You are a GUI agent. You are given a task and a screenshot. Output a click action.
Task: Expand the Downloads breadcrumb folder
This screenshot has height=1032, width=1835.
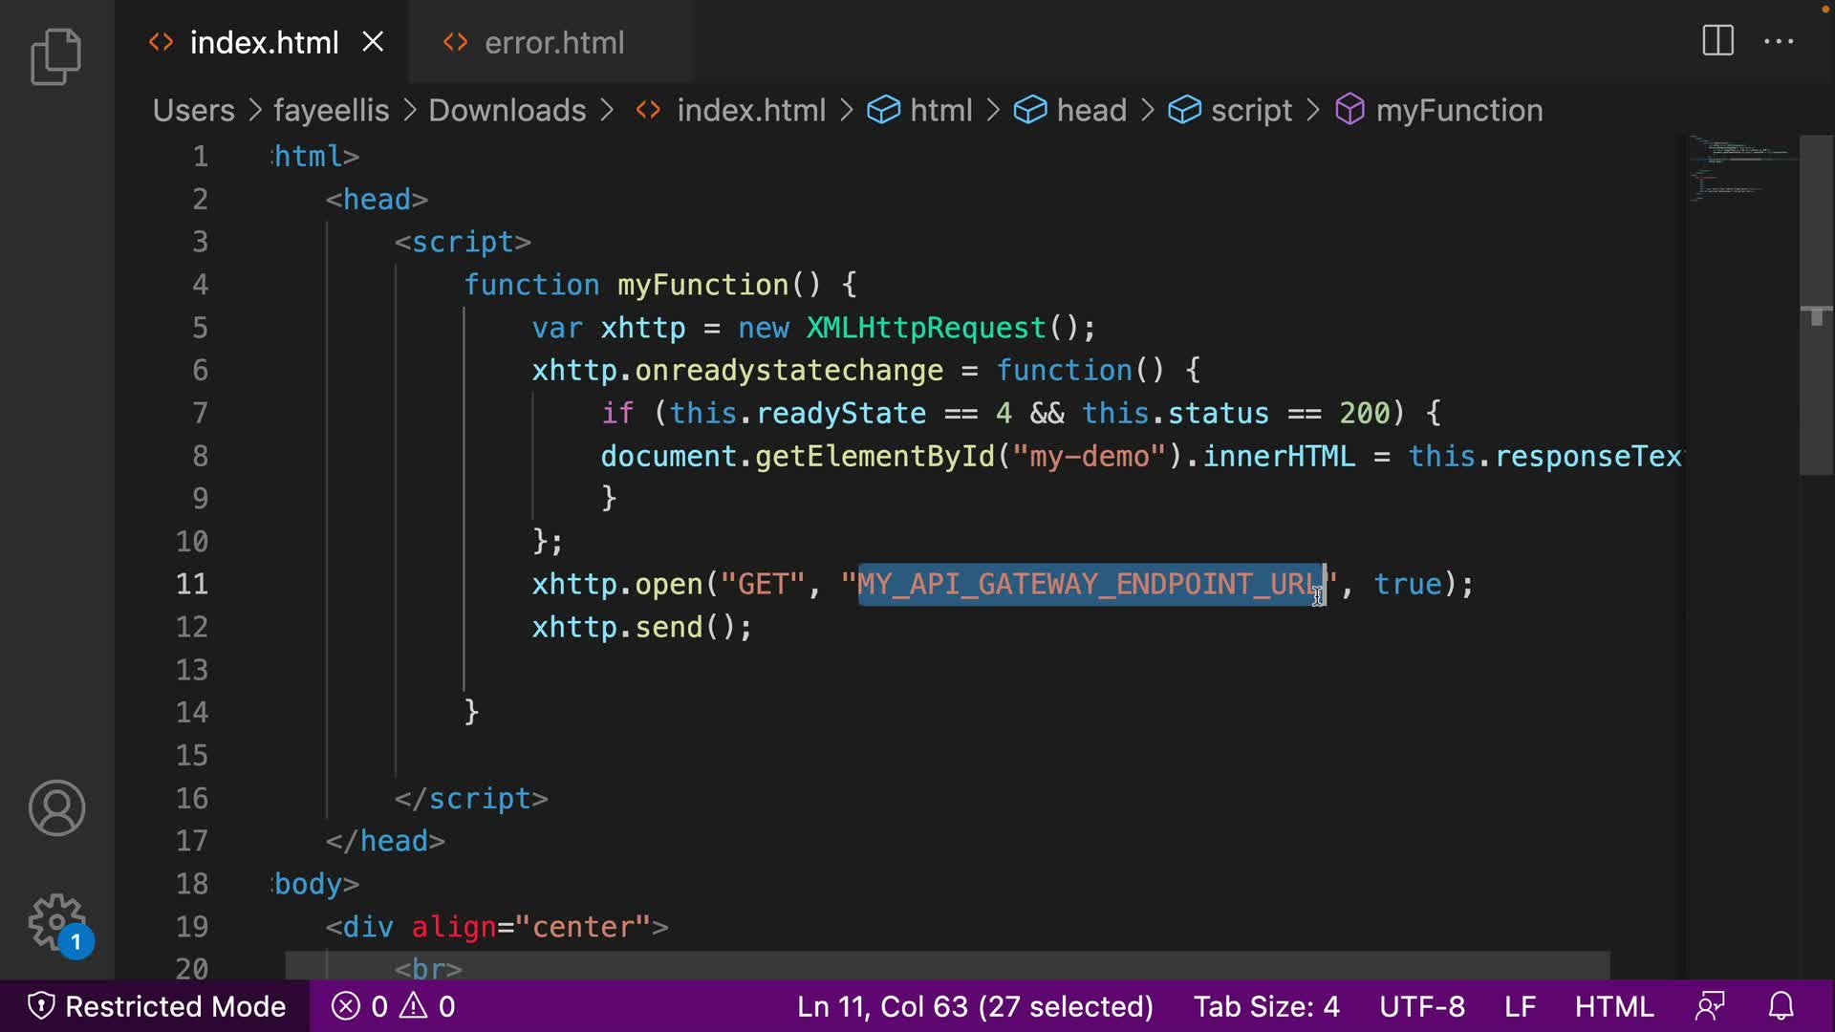pos(507,111)
